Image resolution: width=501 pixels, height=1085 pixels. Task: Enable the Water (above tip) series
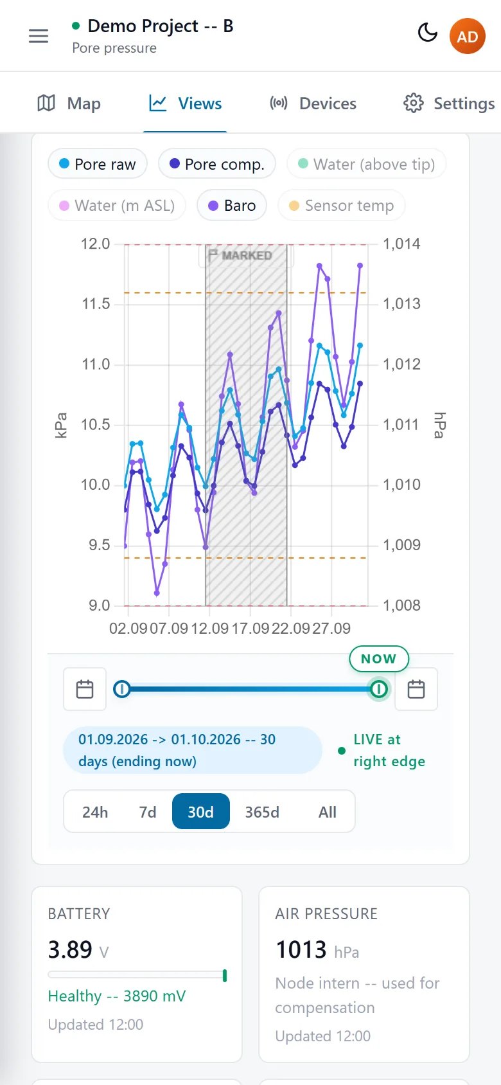tap(367, 164)
